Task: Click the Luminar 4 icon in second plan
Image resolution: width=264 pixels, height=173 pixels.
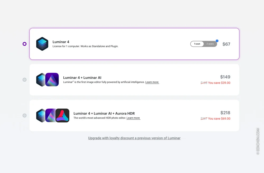Action: [x=41, y=80]
